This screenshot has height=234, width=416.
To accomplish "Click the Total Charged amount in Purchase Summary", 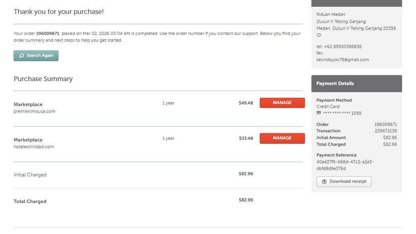I will (245, 200).
